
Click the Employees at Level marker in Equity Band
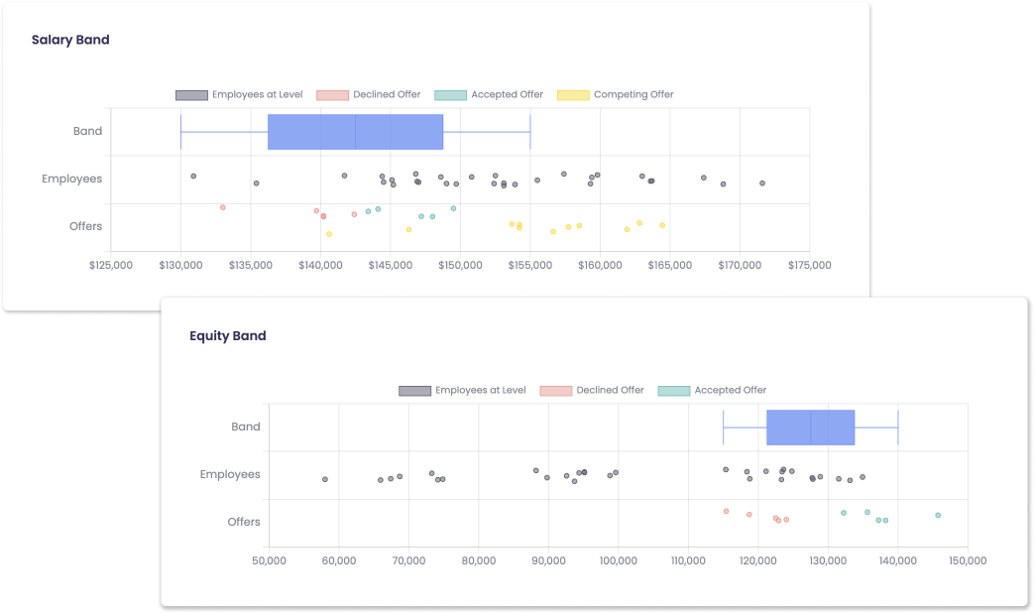point(412,390)
